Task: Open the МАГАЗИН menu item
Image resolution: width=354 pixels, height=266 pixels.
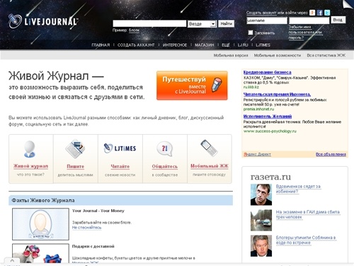Action: click(205, 45)
